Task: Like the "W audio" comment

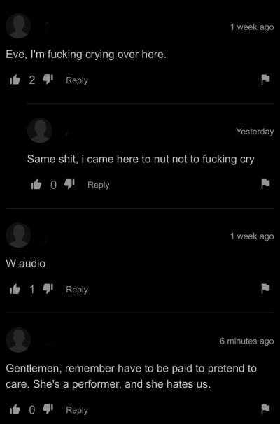Action: pos(15,289)
